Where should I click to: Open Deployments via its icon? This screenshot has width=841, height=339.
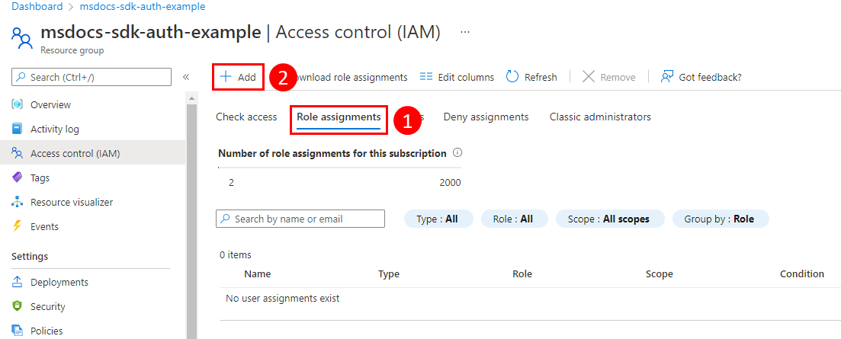point(18,282)
